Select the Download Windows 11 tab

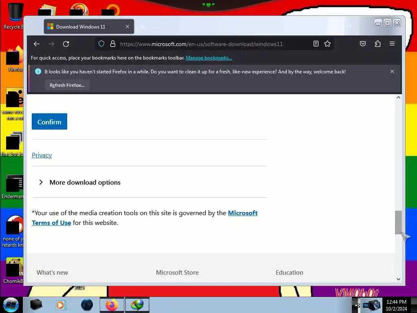click(x=89, y=26)
